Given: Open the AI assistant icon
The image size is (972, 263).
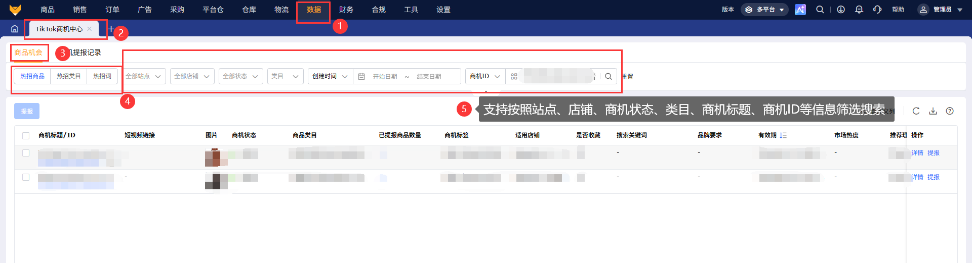Looking at the screenshot, I should coord(800,10).
